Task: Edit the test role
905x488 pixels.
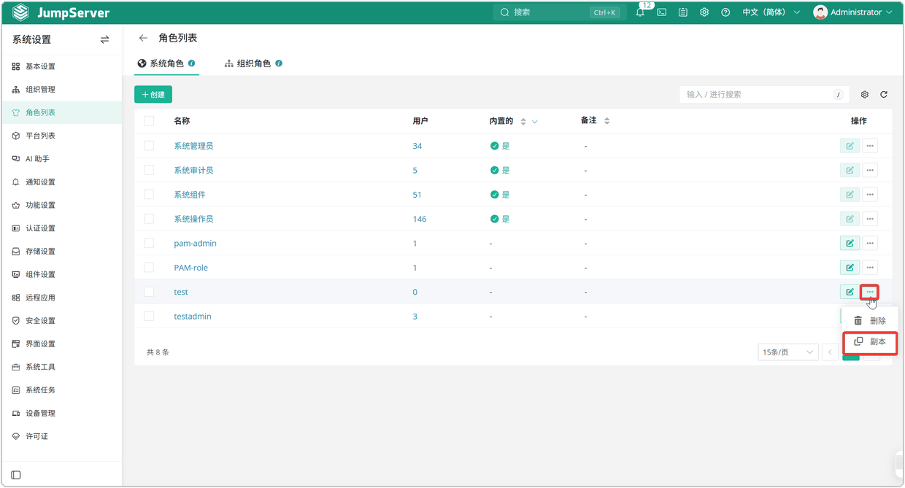Action: 850,292
